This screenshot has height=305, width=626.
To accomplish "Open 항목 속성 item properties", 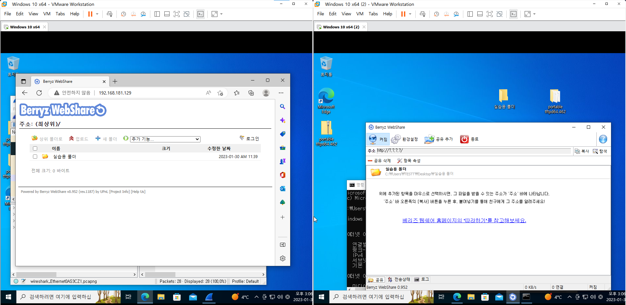I will (x=409, y=161).
